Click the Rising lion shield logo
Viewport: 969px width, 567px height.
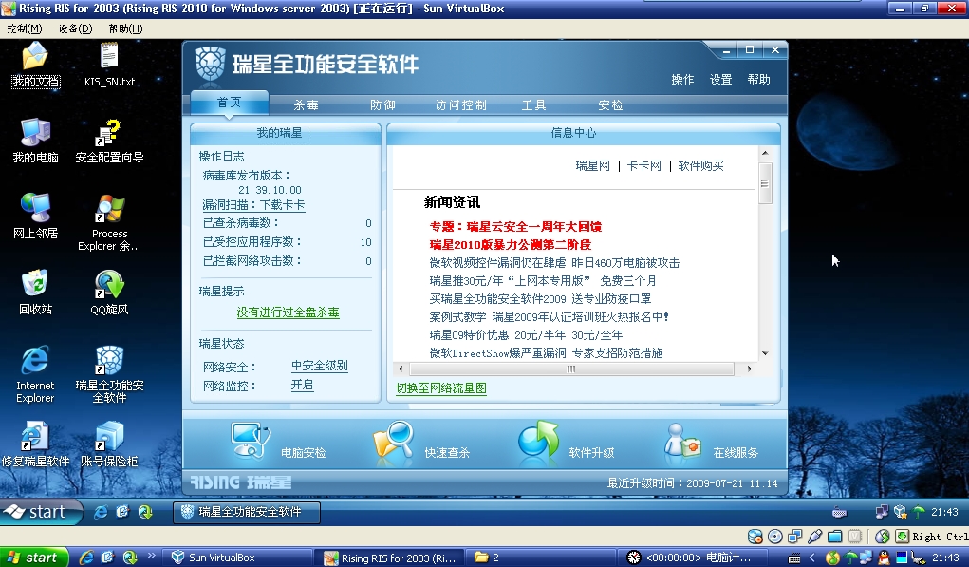click(x=210, y=65)
